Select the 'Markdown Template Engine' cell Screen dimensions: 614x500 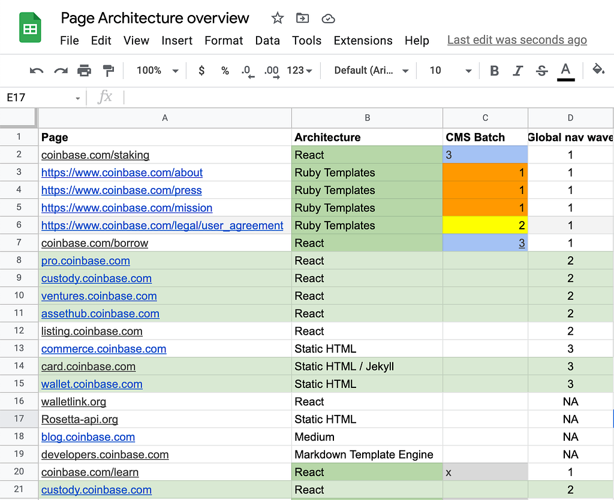pyautogui.click(x=368, y=454)
